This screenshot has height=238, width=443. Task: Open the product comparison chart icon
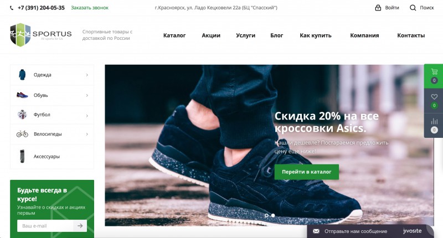[434, 121]
